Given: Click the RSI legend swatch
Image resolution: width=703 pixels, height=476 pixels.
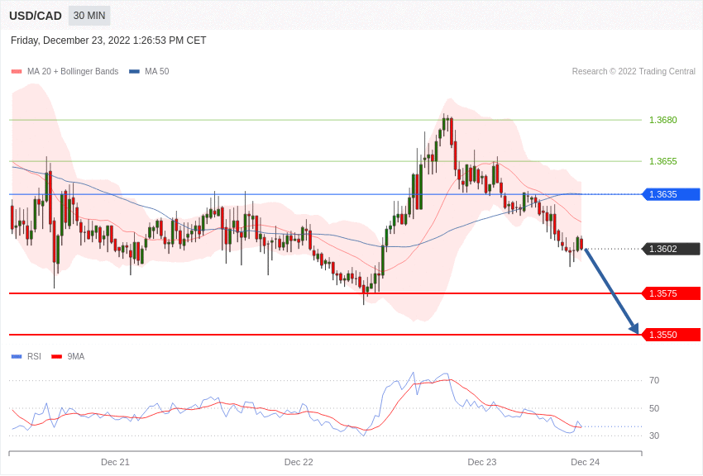Looking at the screenshot, I should (17, 356).
